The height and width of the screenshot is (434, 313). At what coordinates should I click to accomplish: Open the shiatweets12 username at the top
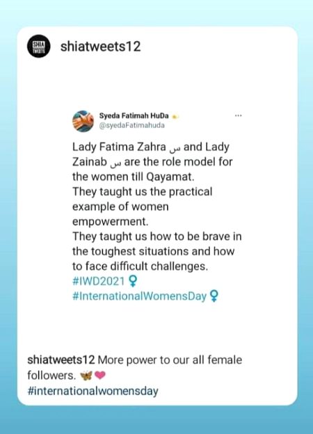pos(100,46)
